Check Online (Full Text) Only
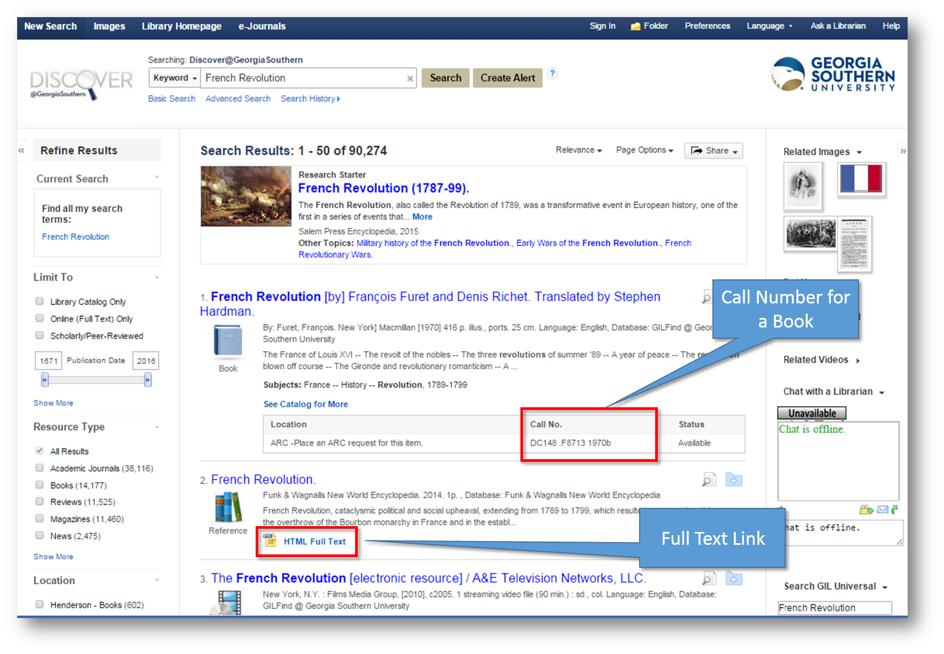This screenshot has width=944, height=654. pos(40,318)
